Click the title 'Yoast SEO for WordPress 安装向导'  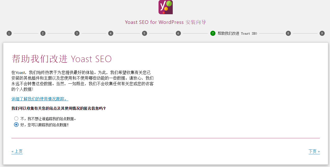point(166,22)
